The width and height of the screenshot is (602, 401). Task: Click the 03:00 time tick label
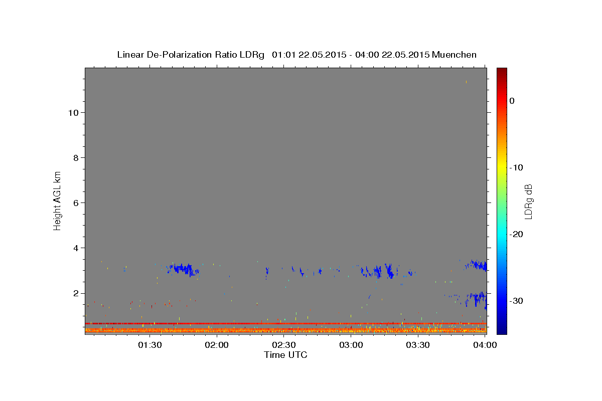click(351, 345)
